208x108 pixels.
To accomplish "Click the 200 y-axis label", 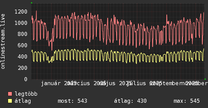I will pyautogui.click(x=22, y=68).
